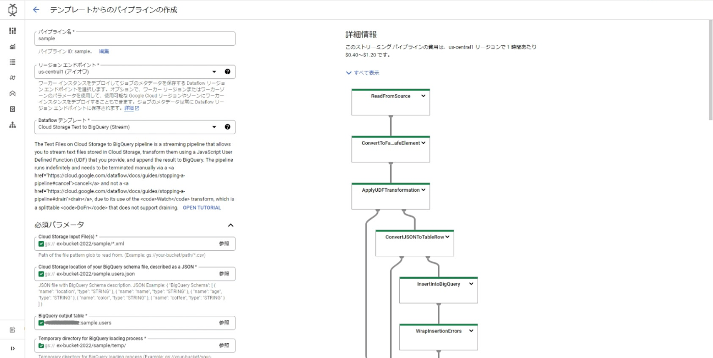Screen dimensions: 713x358
Task: Click the external link icon beside 詳細
Action: 136,108
